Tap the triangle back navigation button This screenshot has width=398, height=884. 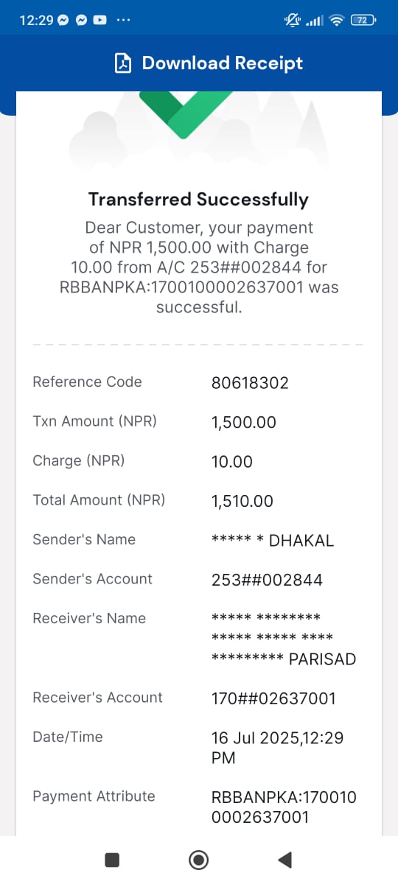coord(284,859)
